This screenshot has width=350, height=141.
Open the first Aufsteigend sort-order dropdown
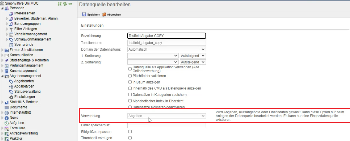pyautogui.click(x=193, y=56)
